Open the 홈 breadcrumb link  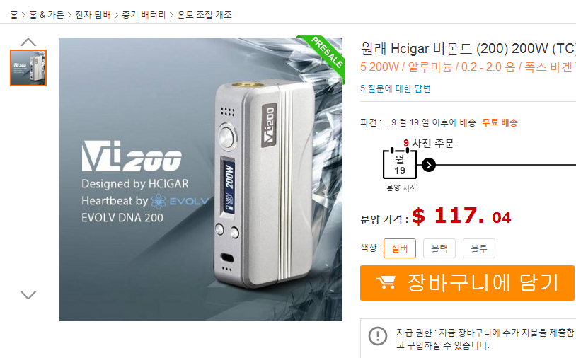point(14,15)
